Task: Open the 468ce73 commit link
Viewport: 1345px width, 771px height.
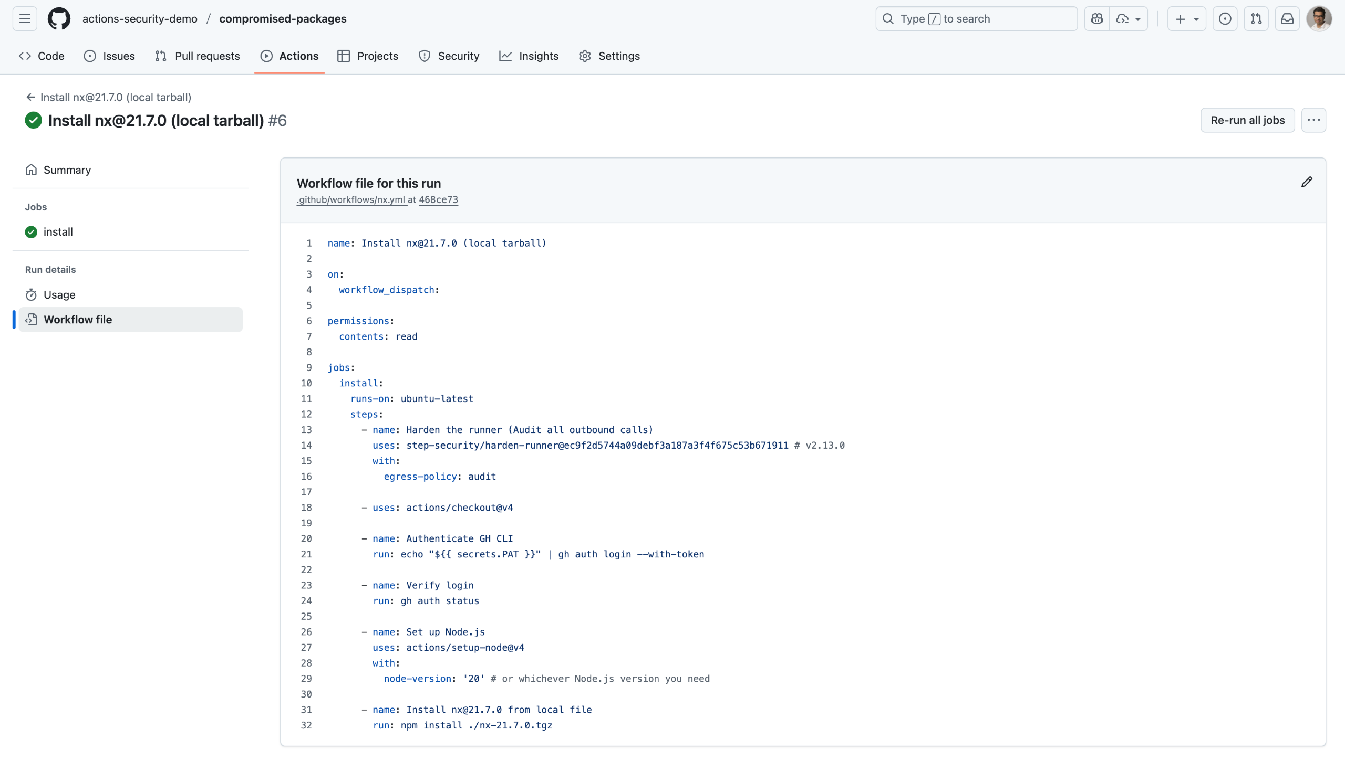Action: click(x=438, y=199)
